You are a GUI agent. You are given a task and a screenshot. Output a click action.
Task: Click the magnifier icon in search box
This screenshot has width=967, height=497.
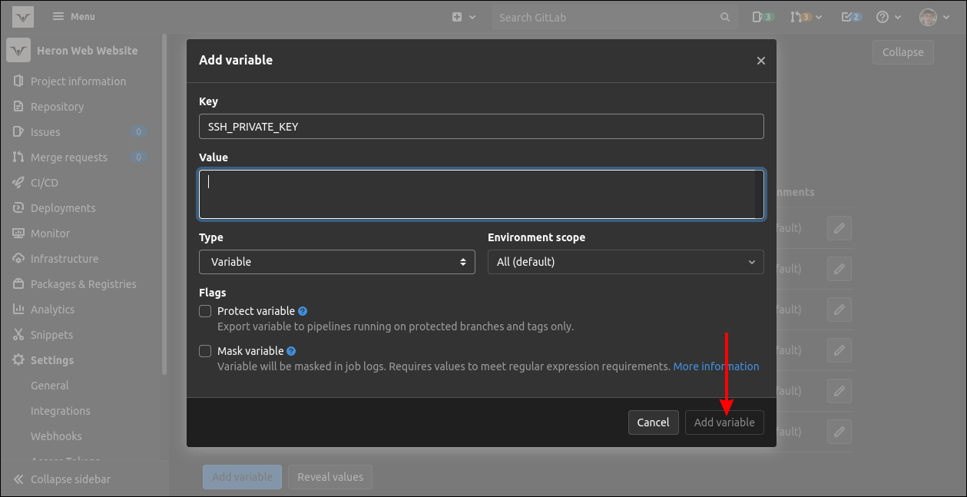725,17
